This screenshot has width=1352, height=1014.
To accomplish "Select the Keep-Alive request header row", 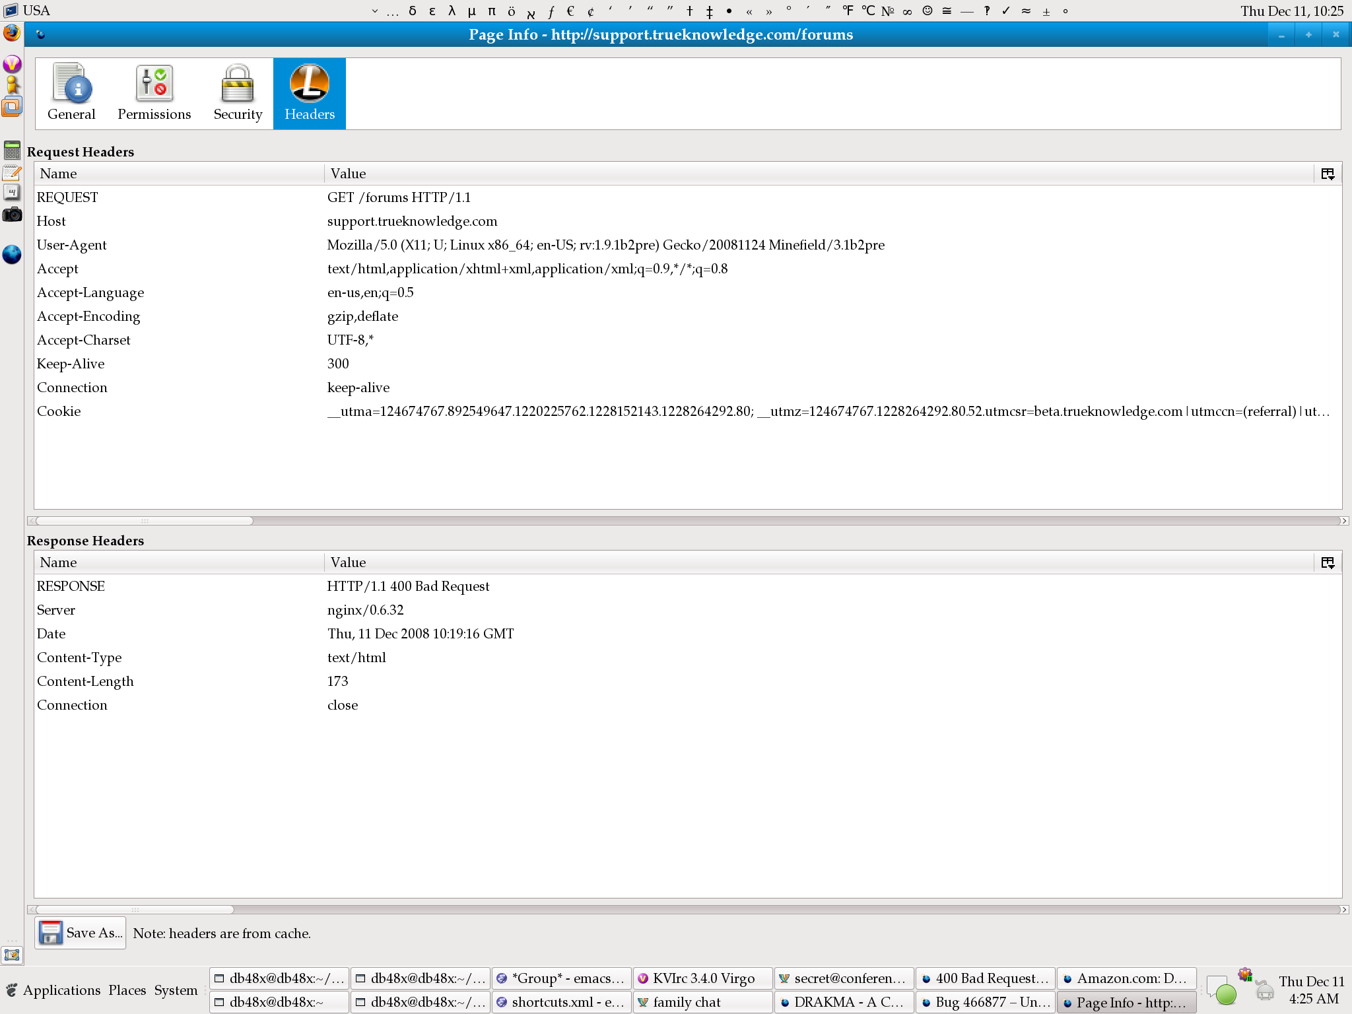I will [688, 364].
